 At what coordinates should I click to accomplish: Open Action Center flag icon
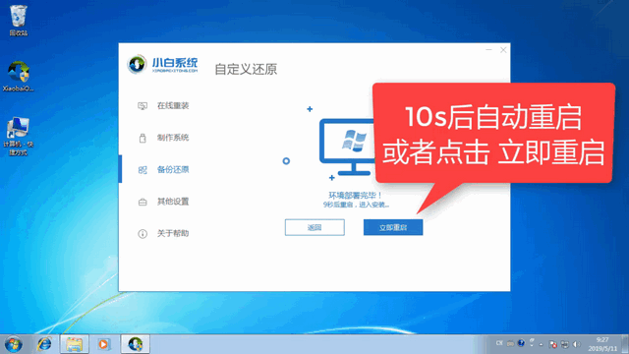(552, 344)
